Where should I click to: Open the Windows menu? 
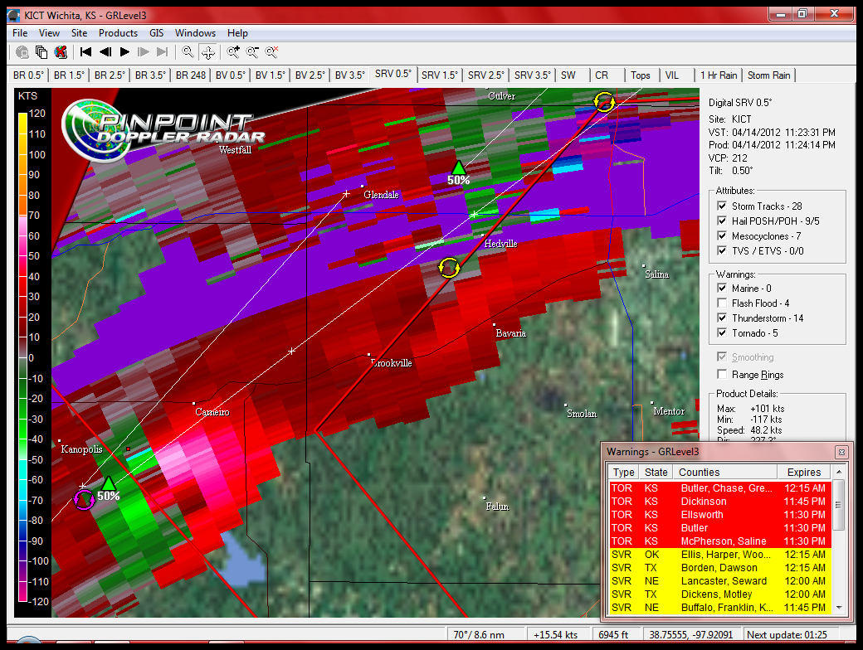195,33
